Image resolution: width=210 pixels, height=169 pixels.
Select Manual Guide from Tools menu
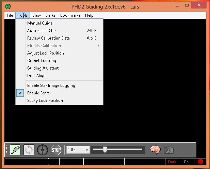coord(59,23)
